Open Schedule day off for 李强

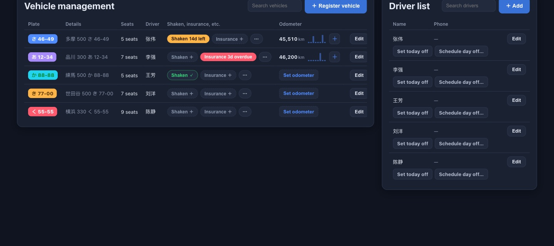(461, 82)
